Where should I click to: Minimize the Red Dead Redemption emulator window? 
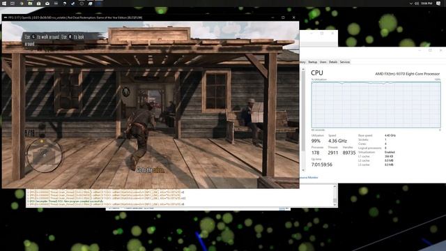272,17
